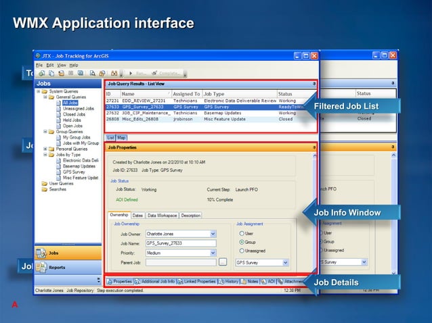
Task: Switch to the Data Workspace tab
Action: click(x=162, y=216)
